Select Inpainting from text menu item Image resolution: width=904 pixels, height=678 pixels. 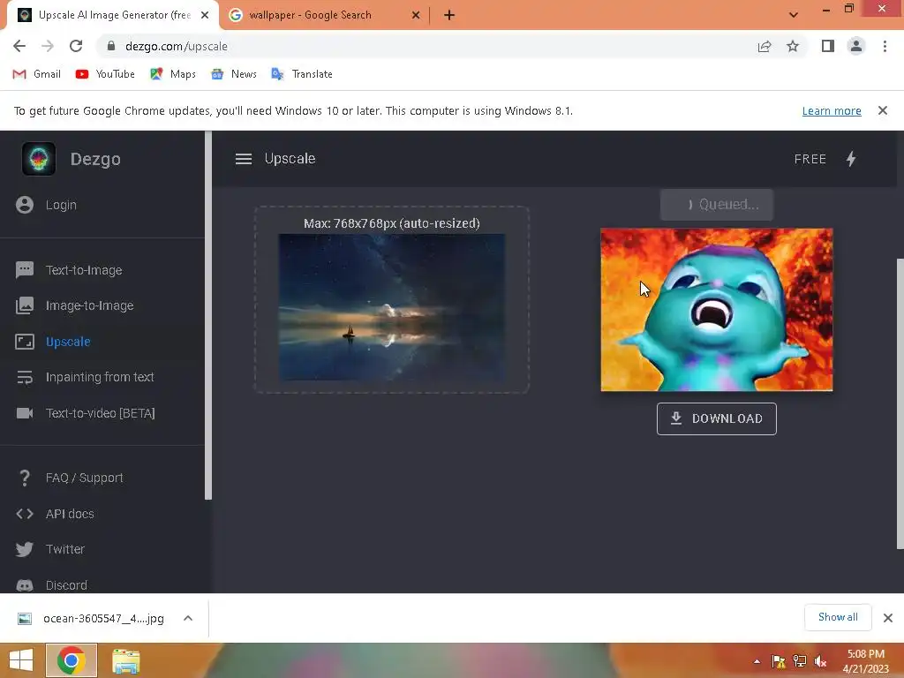click(101, 377)
